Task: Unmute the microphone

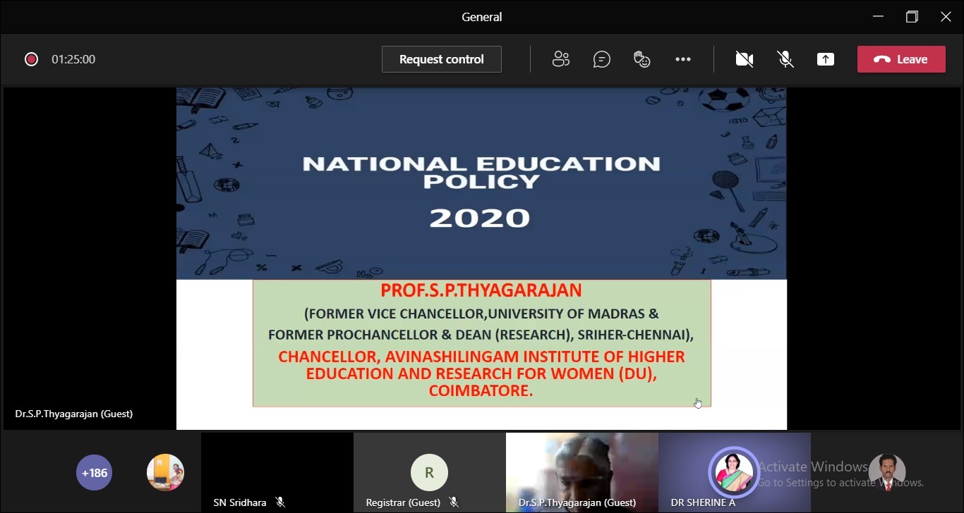Action: click(785, 59)
